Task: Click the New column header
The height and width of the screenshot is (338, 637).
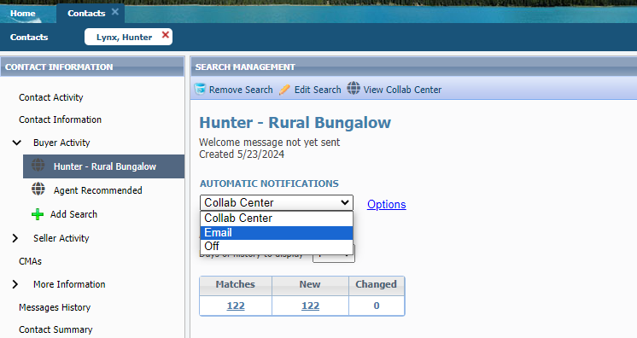Action: (x=310, y=284)
